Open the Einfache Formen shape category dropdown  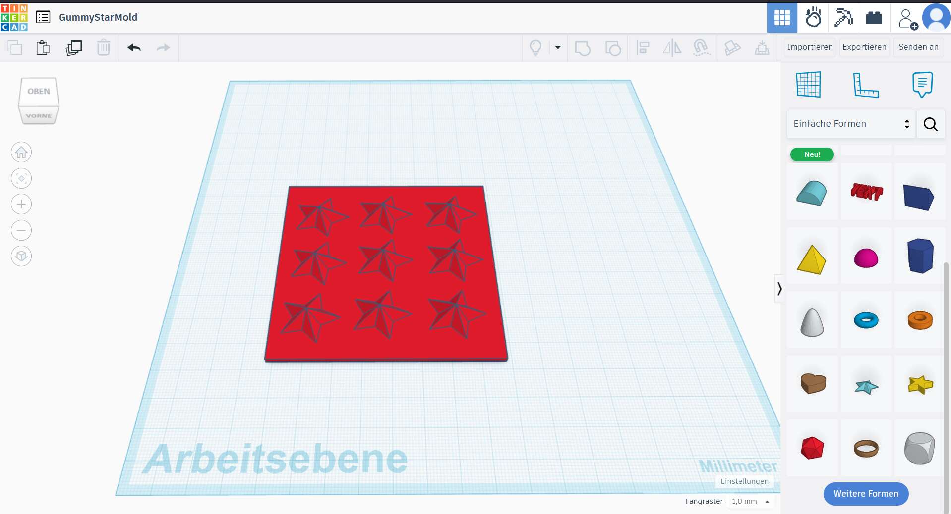coord(851,124)
